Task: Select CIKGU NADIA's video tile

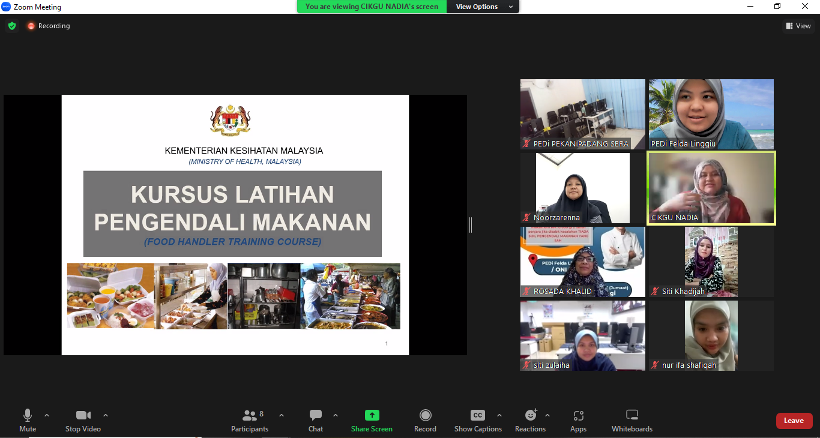Action: coord(711,188)
